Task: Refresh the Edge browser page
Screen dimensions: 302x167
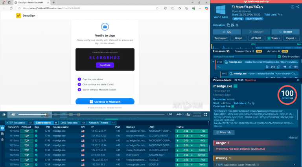Action: coord(11,8)
